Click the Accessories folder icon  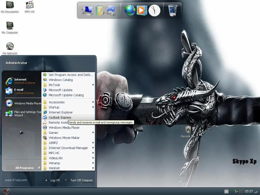45,102
